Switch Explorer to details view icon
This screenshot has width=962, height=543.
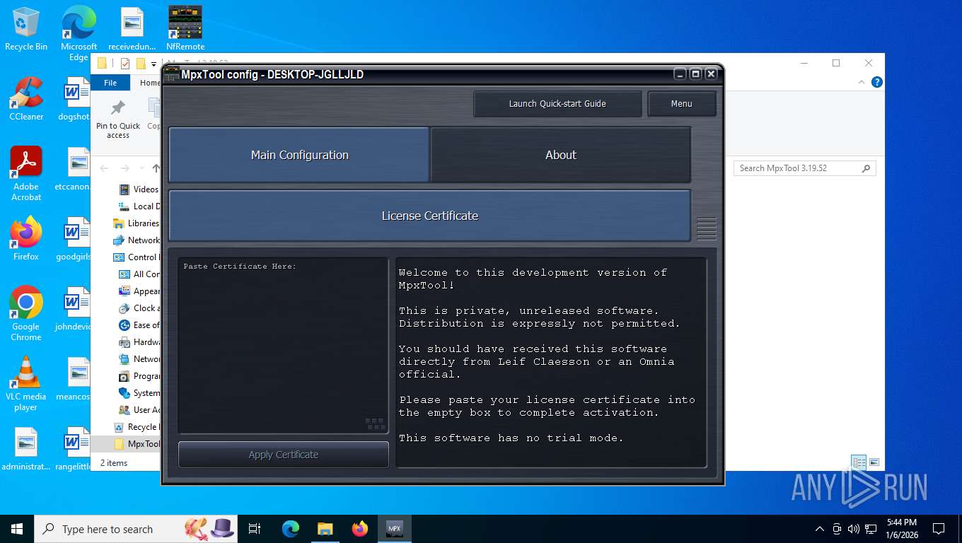tap(859, 463)
